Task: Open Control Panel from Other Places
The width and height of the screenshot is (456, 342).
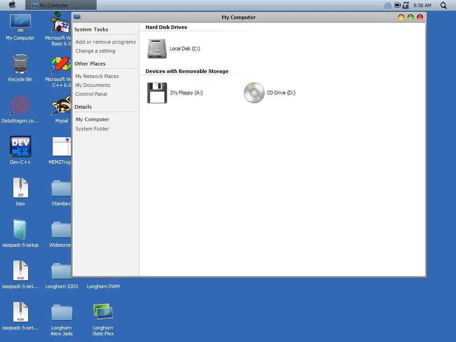Action: (x=91, y=94)
